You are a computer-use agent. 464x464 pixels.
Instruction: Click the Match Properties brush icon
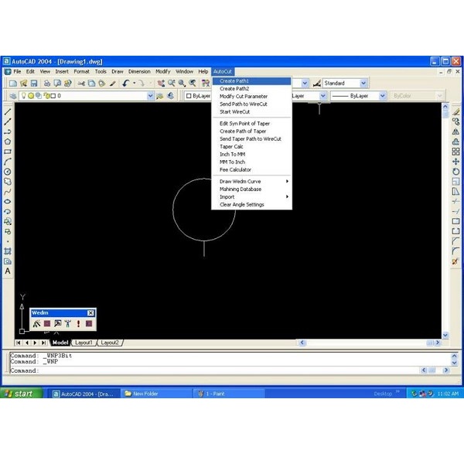[x=112, y=84]
